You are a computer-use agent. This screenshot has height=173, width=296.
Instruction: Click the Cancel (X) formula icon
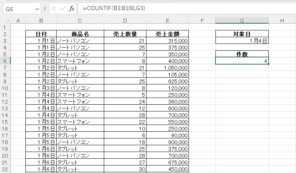(54, 9)
